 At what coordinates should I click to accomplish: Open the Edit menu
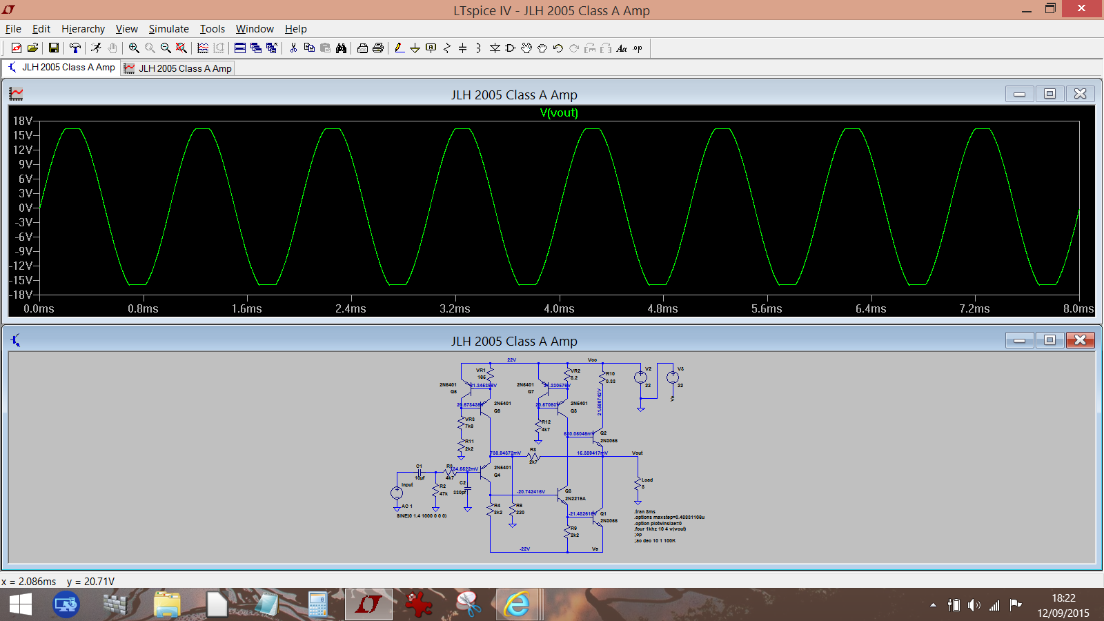(41, 29)
